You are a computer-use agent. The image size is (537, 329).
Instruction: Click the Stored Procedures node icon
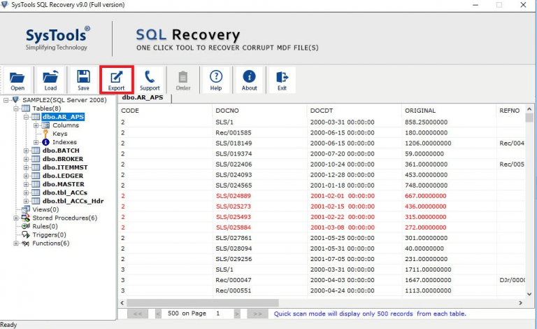pos(26,218)
